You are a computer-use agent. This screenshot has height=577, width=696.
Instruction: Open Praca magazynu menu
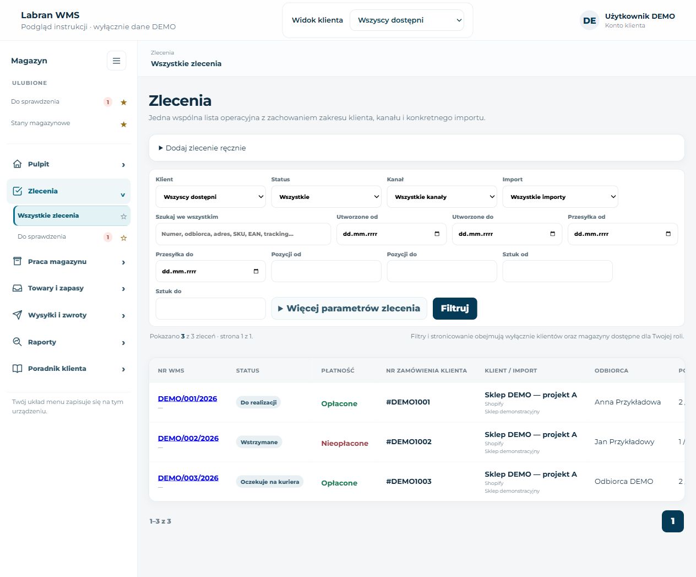pos(69,262)
